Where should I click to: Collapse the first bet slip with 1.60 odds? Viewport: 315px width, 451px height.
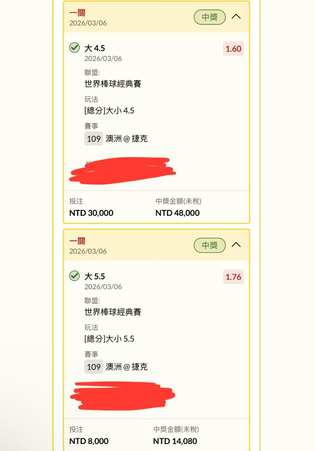[236, 17]
